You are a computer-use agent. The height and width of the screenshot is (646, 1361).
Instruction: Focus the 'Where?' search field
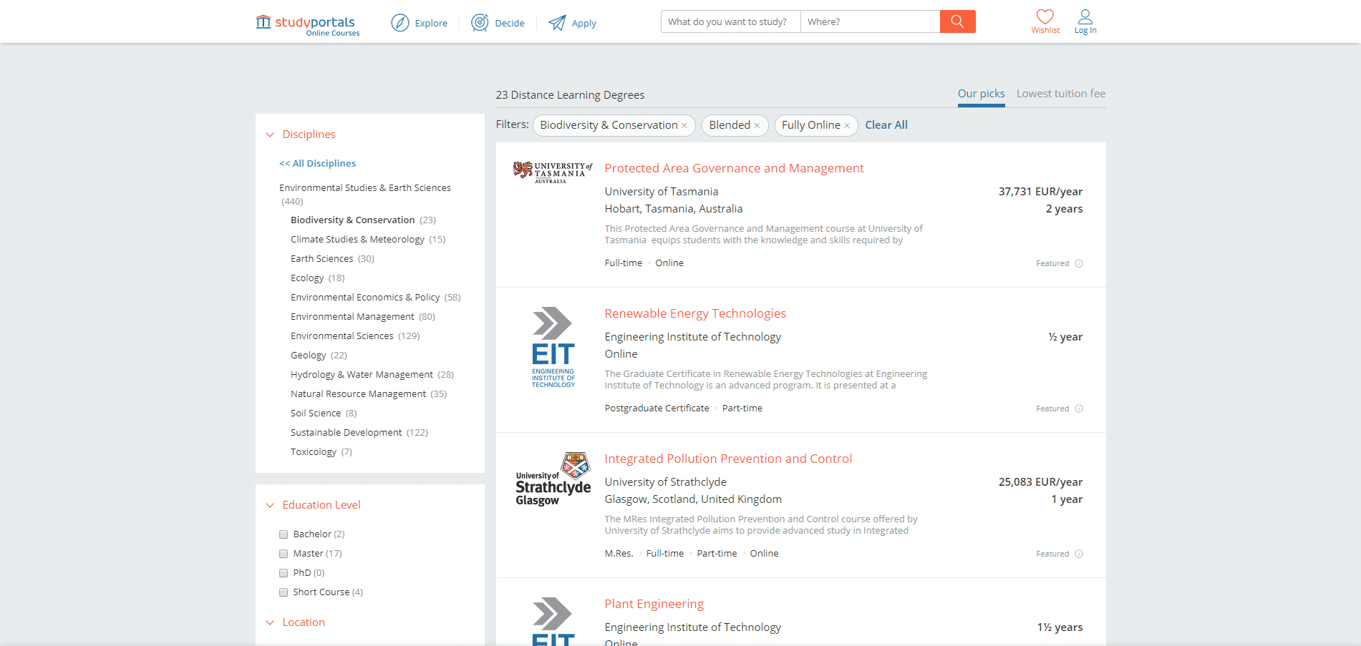click(870, 21)
